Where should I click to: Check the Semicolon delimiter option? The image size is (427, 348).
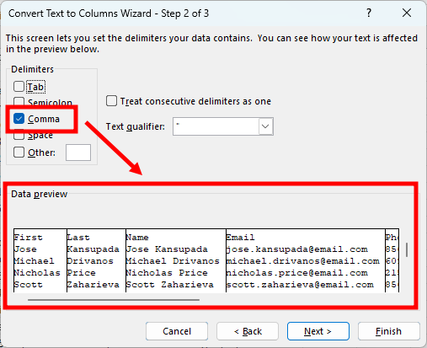point(19,101)
